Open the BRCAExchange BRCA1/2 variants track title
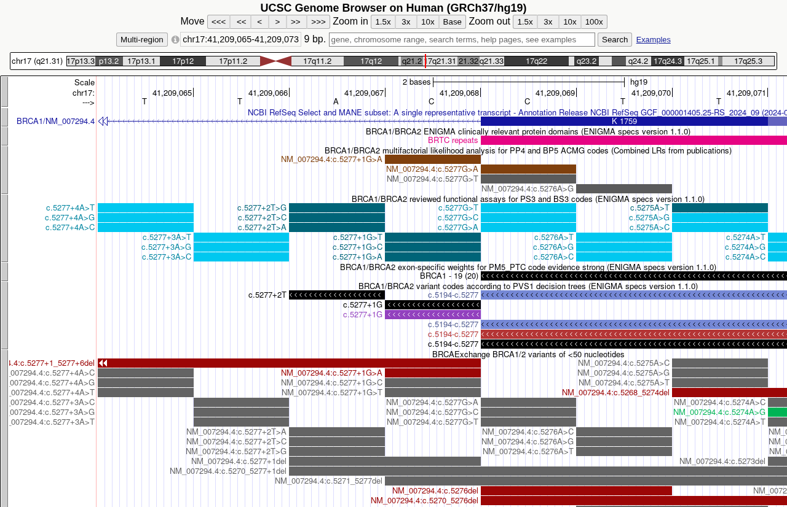Viewport: 787px width, 507px height. (x=528, y=354)
